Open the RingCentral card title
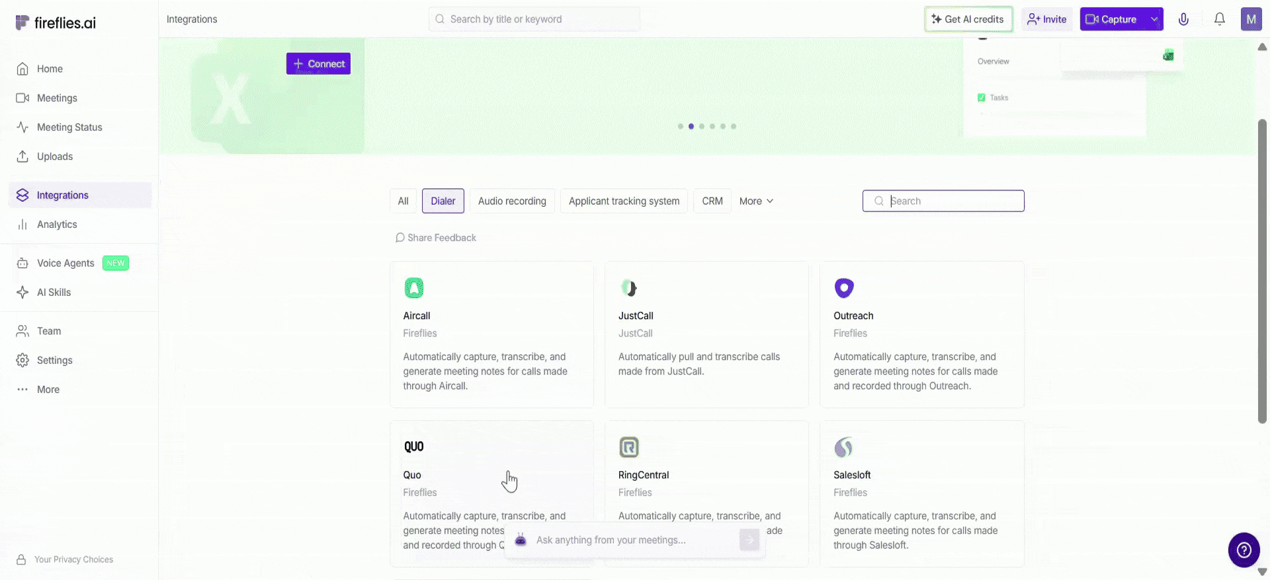 click(x=644, y=475)
